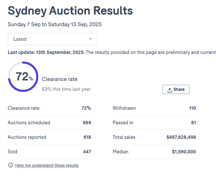Select the Median price $1,590,000

(x=184, y=152)
